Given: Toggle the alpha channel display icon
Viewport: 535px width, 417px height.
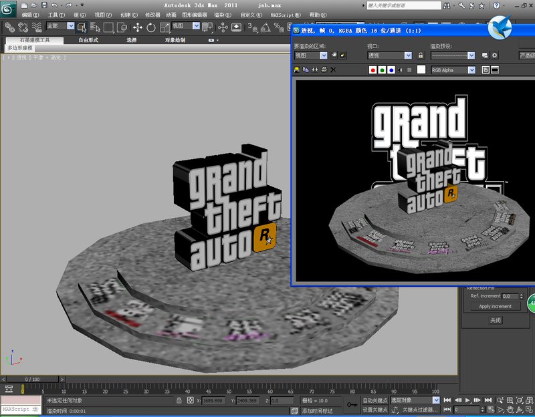Looking at the screenshot, I should [400, 70].
